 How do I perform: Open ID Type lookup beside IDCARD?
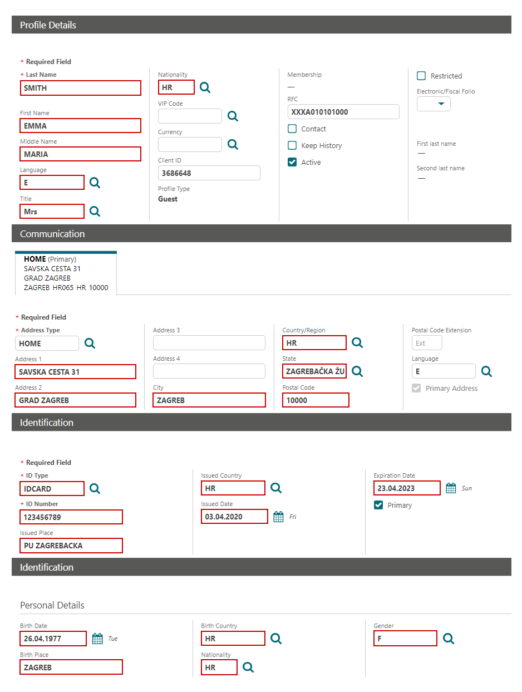point(95,488)
